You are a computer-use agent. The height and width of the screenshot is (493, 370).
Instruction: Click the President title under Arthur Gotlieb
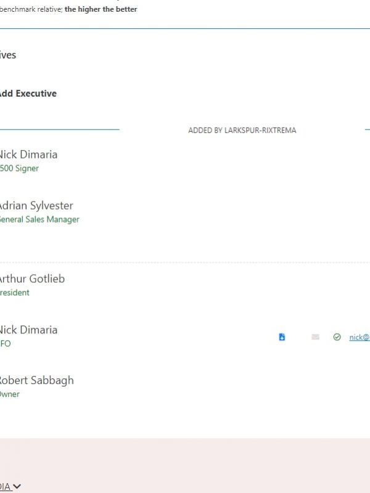(x=15, y=293)
